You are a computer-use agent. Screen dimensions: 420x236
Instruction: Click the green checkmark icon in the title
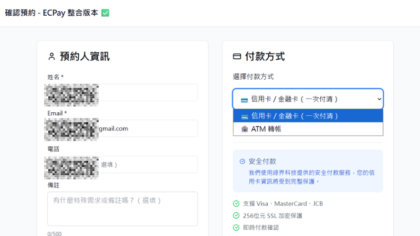(106, 13)
